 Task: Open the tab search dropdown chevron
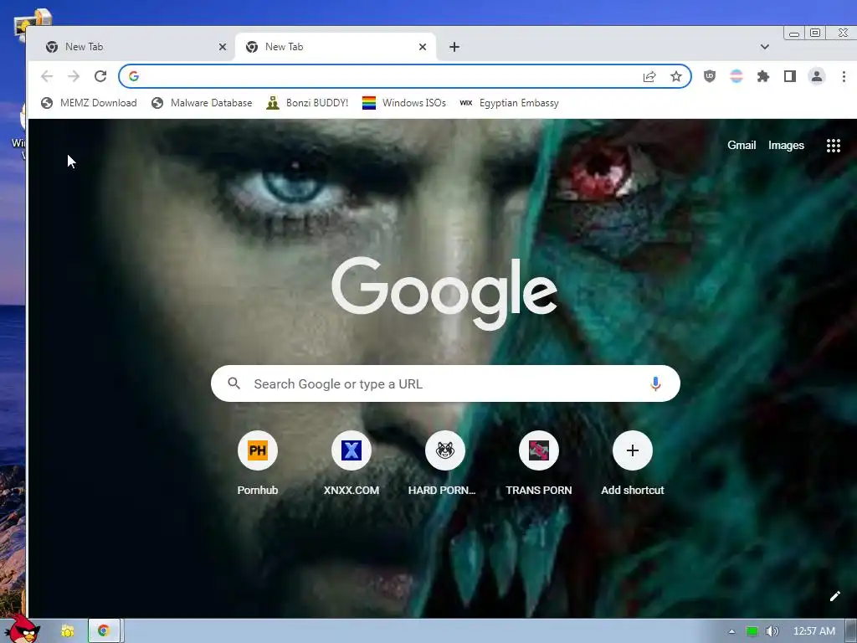tap(765, 47)
